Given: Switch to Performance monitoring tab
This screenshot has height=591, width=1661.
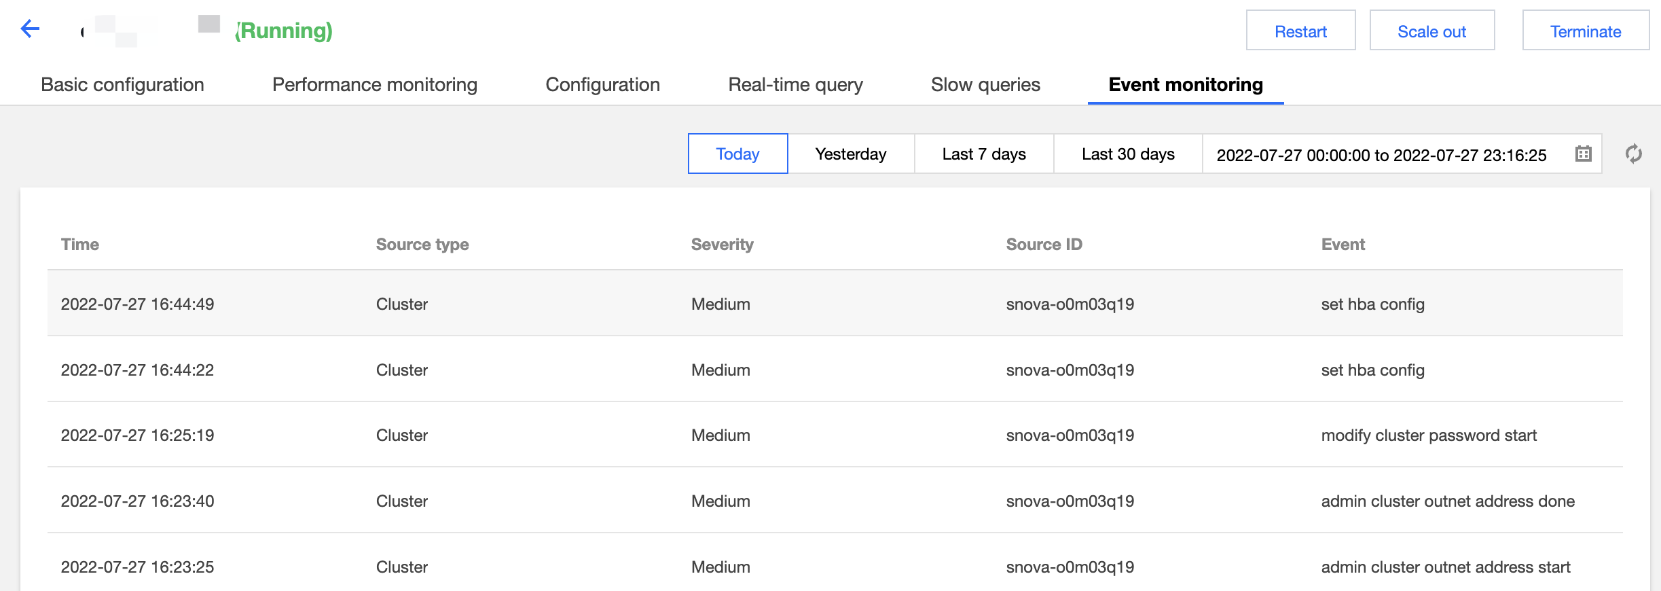Looking at the screenshot, I should coord(374,84).
